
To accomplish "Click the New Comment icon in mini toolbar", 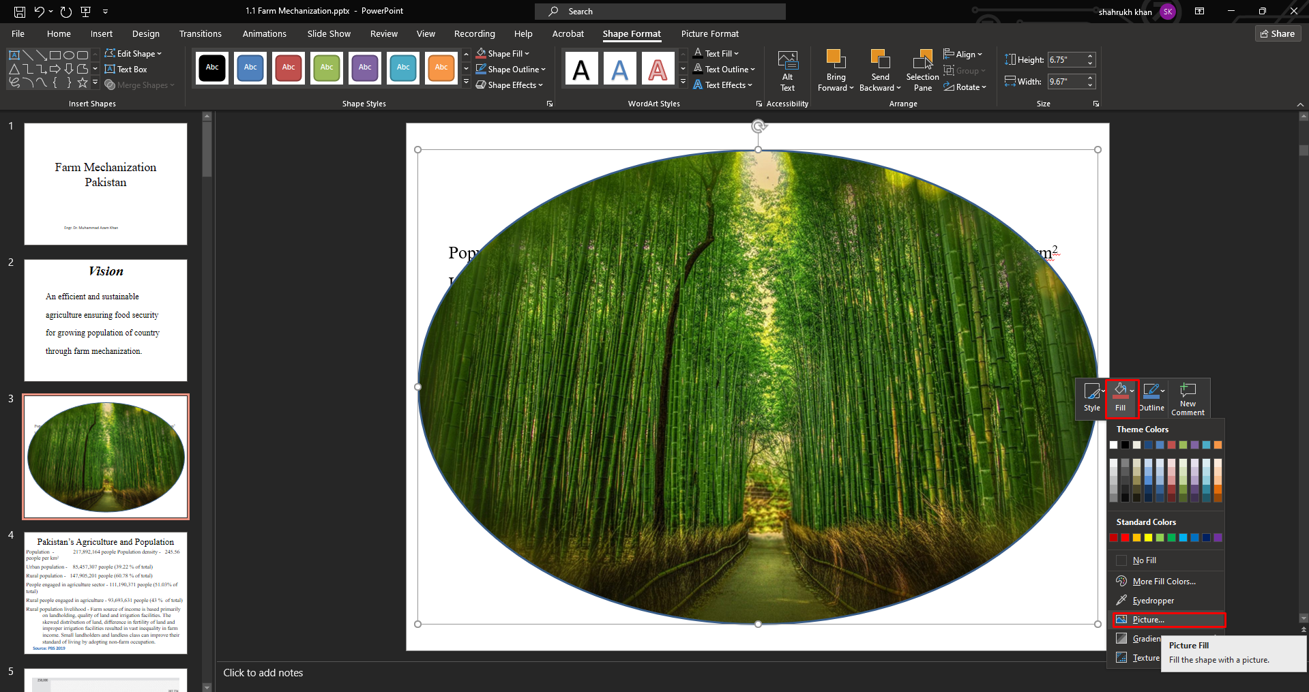I will (x=1188, y=399).
